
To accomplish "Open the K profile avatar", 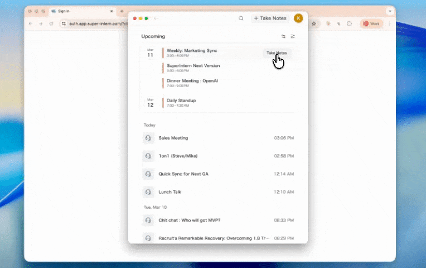I will [x=298, y=18].
